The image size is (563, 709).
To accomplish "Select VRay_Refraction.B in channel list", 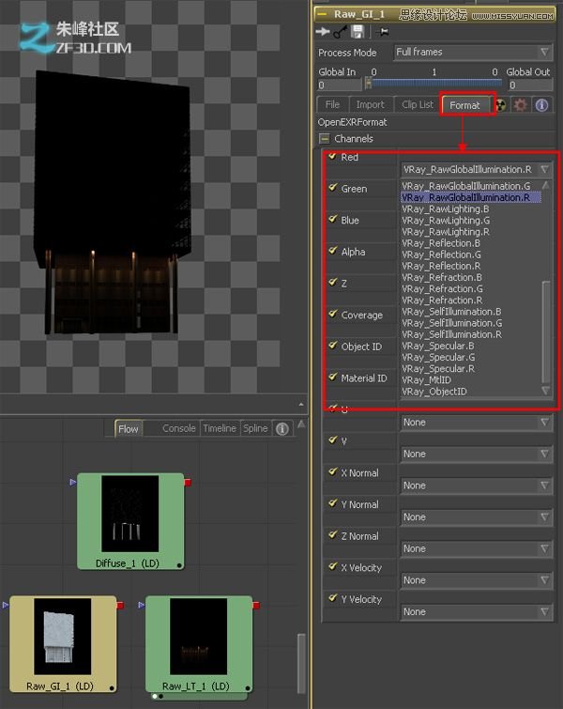I will [x=442, y=277].
